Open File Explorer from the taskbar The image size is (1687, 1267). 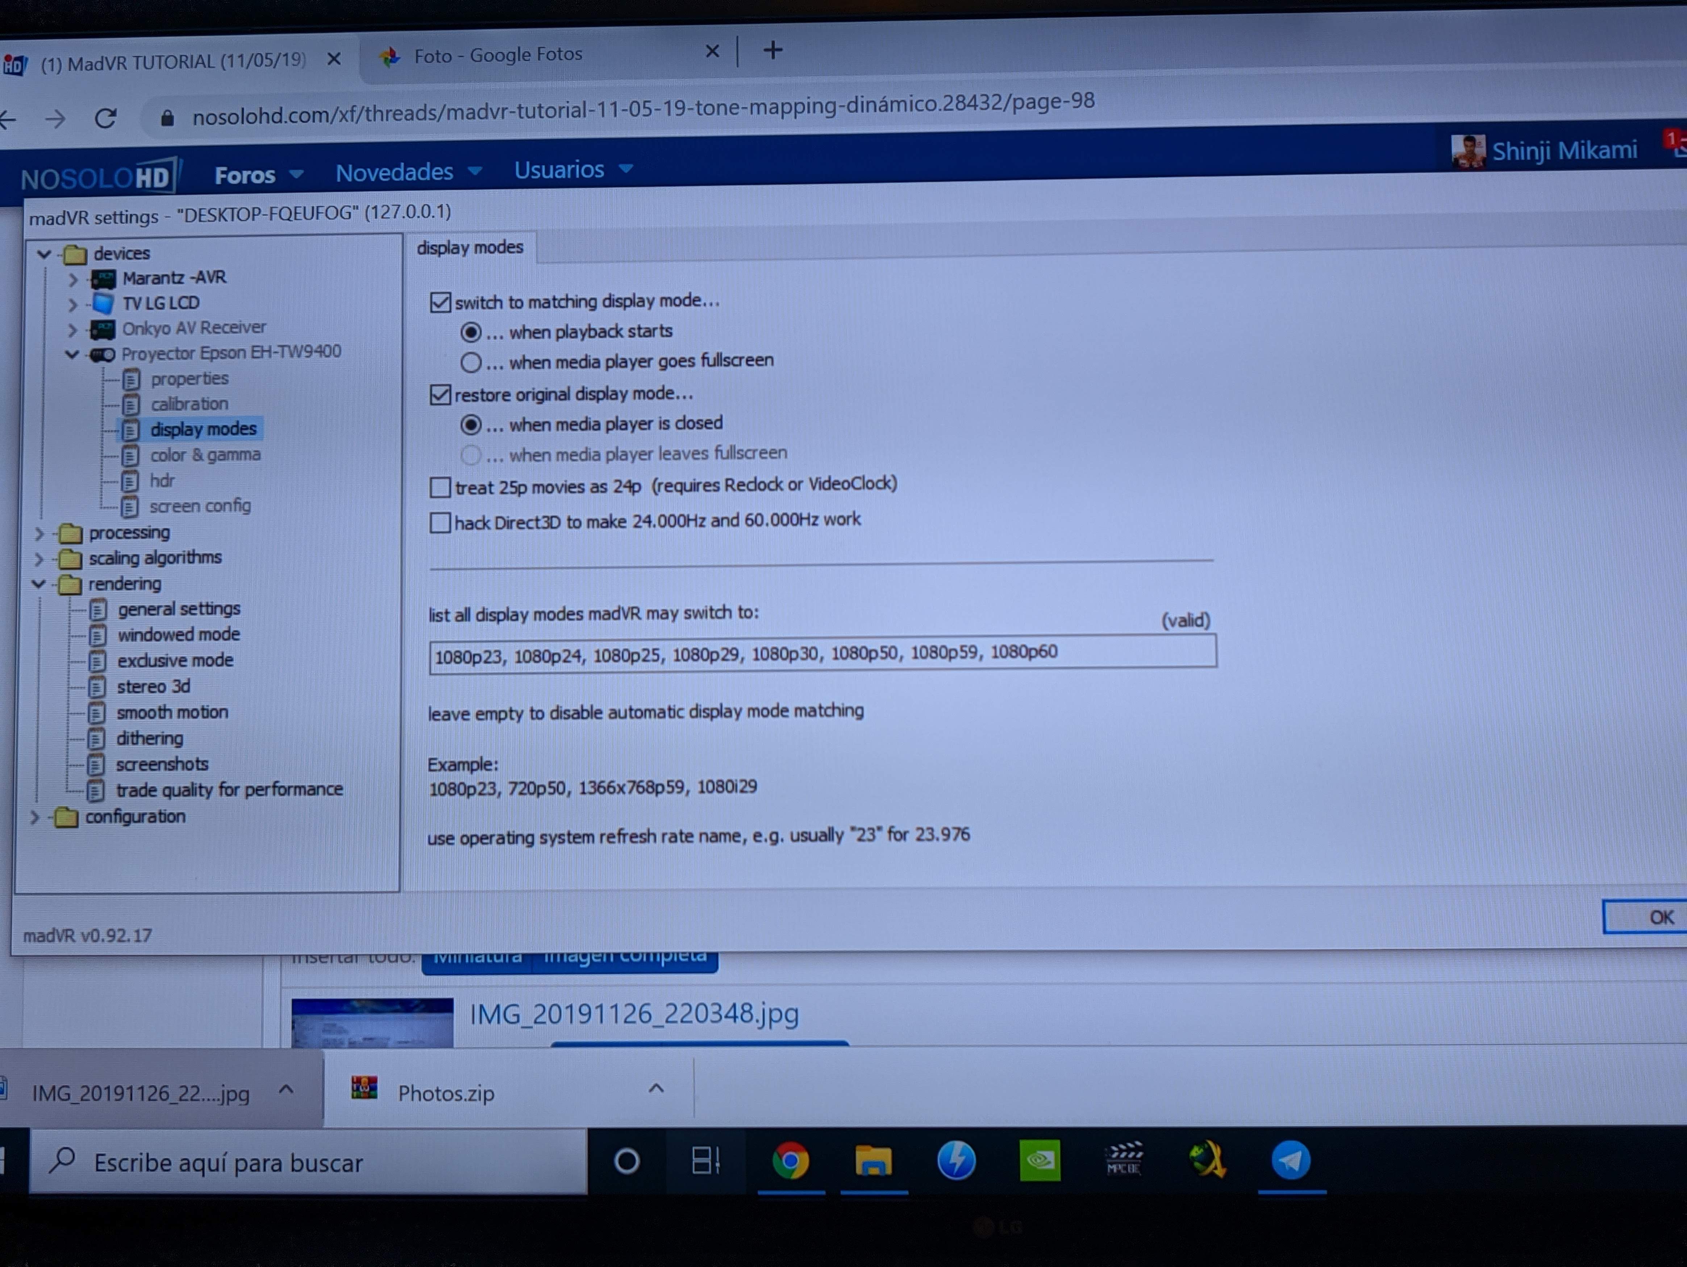(x=873, y=1161)
